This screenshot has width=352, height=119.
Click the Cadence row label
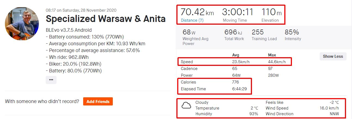(189, 69)
